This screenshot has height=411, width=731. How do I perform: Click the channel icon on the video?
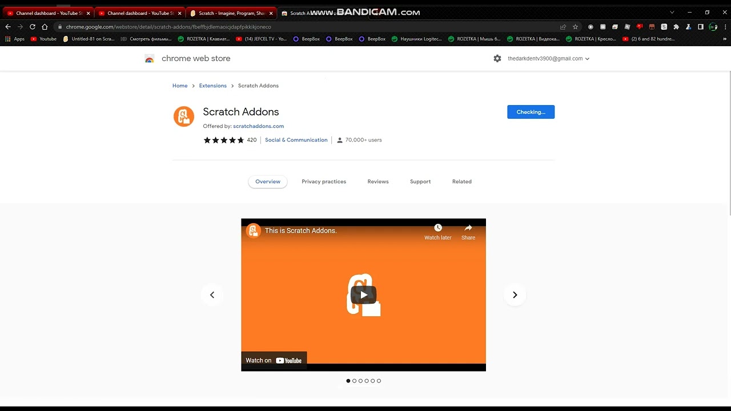pyautogui.click(x=254, y=231)
